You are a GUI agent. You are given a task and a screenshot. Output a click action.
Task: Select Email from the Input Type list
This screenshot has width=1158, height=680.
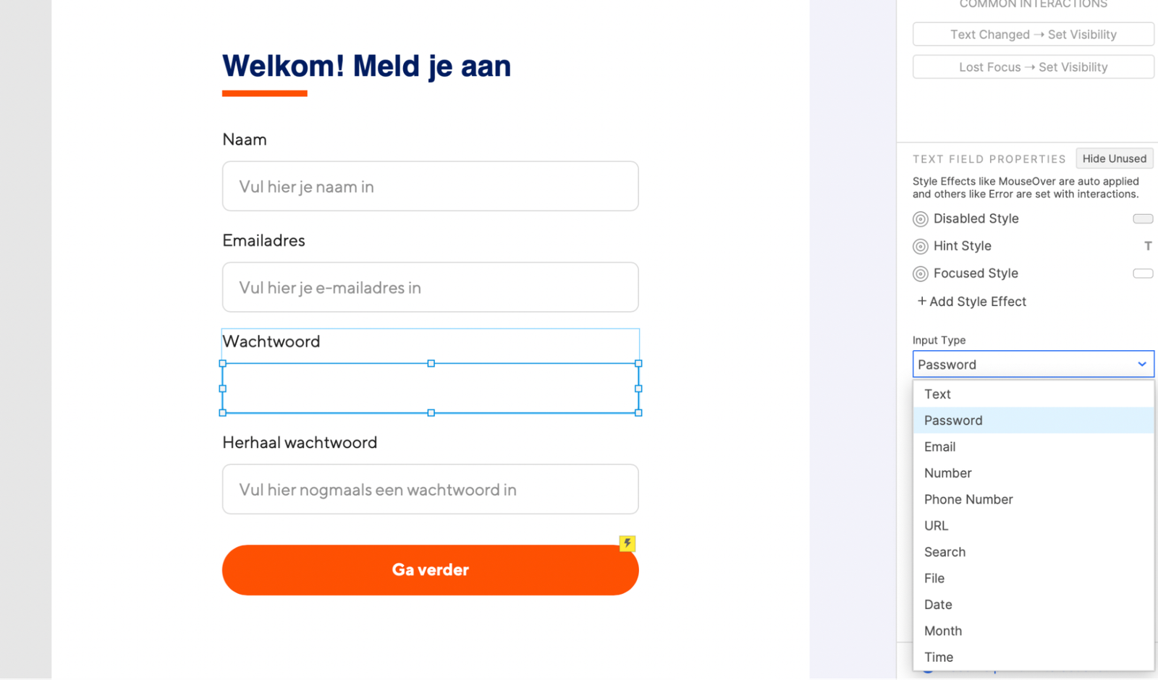click(x=939, y=446)
